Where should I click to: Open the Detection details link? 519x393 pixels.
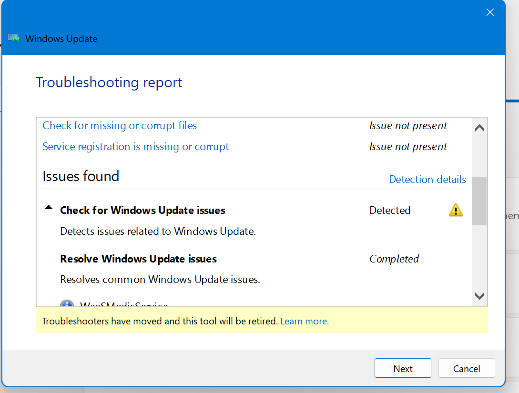click(427, 179)
